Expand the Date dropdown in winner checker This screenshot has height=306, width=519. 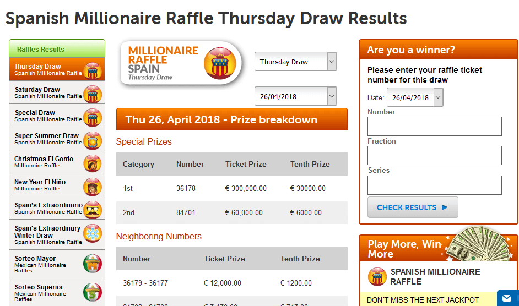coord(415,97)
